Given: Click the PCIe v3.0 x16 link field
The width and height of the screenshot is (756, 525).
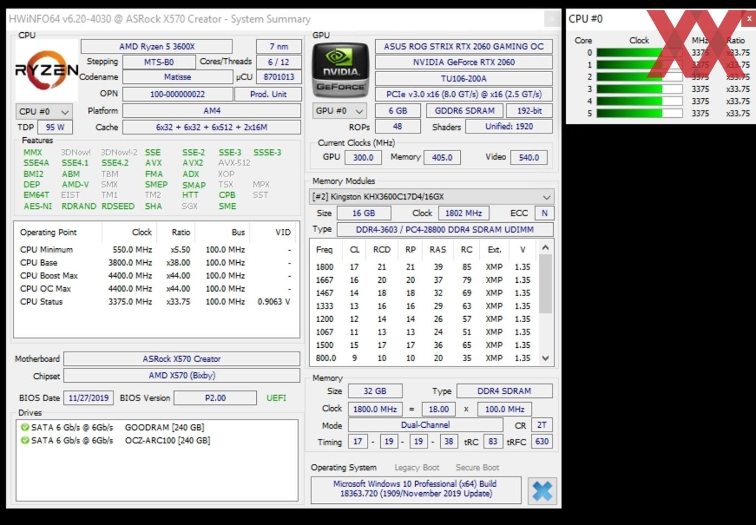Looking at the screenshot, I should [x=464, y=94].
